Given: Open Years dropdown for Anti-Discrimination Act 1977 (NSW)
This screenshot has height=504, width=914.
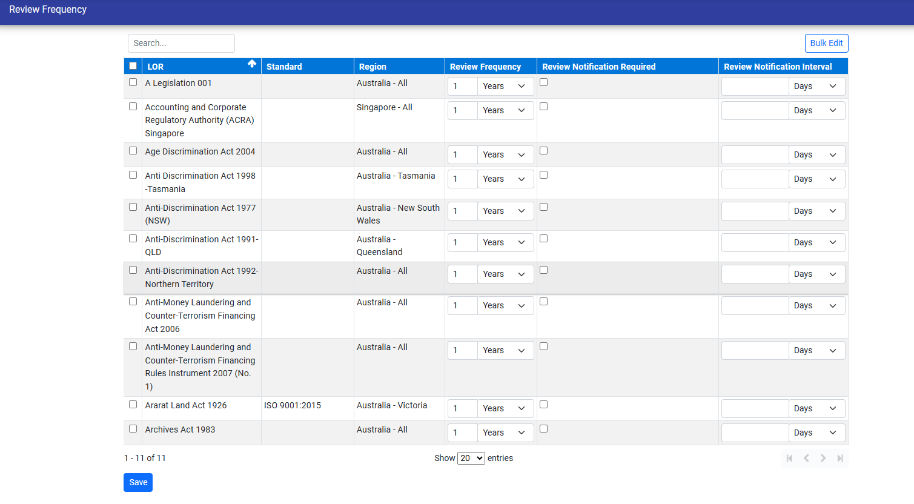Looking at the screenshot, I should tap(505, 211).
